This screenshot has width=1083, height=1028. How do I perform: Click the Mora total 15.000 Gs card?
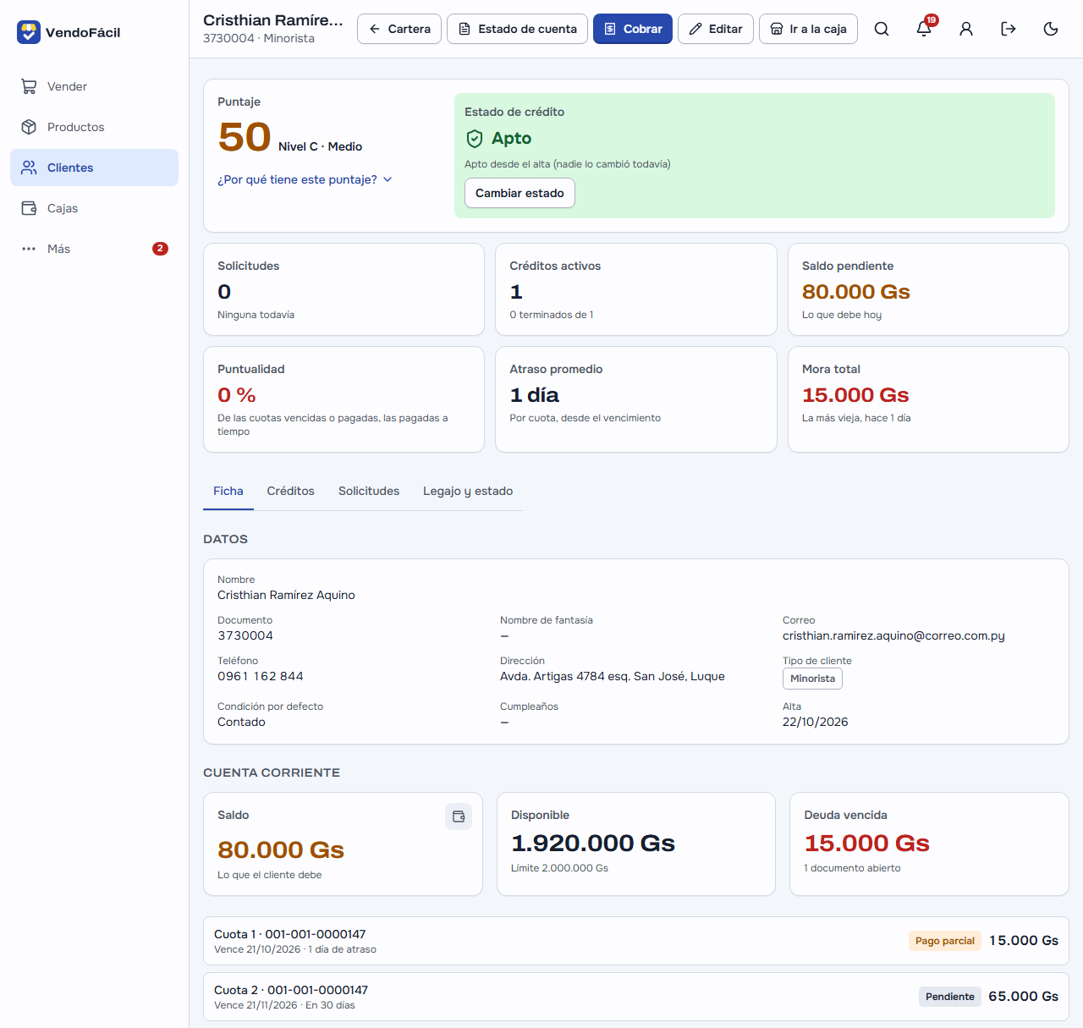tap(928, 399)
